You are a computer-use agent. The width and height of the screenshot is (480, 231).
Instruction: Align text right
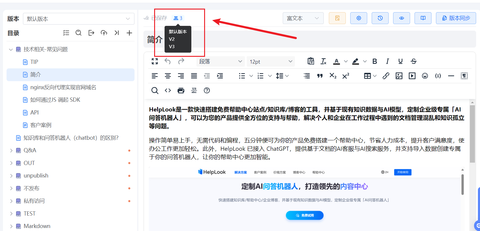click(181, 76)
